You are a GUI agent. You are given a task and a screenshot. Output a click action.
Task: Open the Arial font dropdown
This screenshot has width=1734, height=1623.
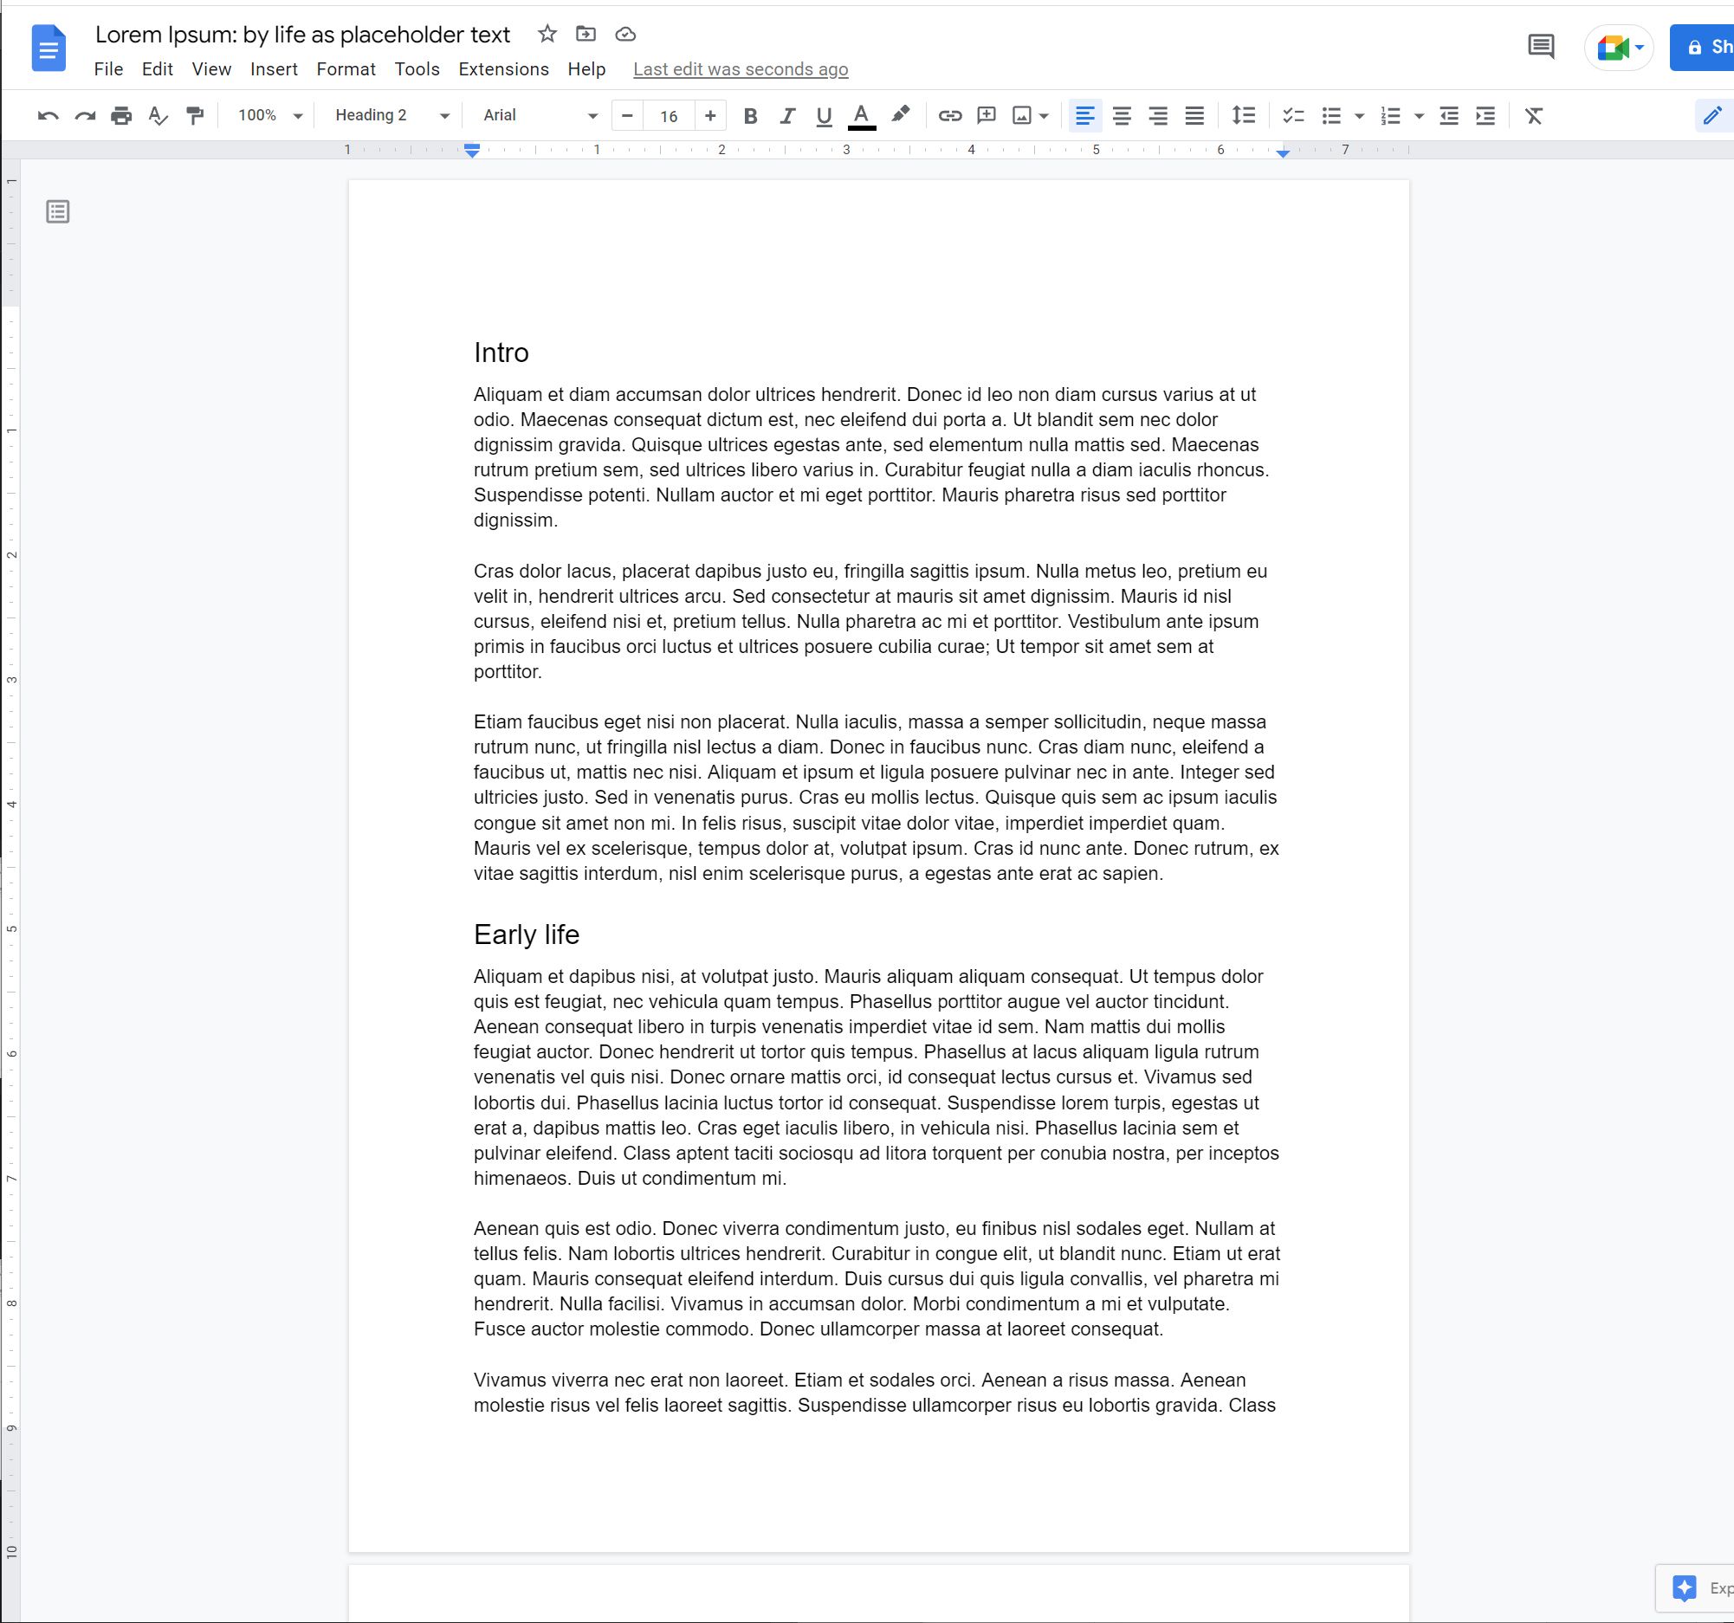click(x=535, y=114)
